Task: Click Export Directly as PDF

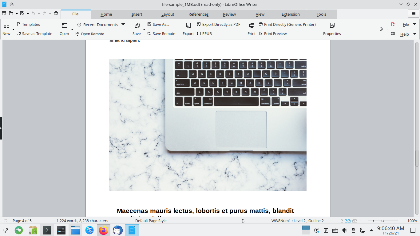Action: [x=219, y=25]
